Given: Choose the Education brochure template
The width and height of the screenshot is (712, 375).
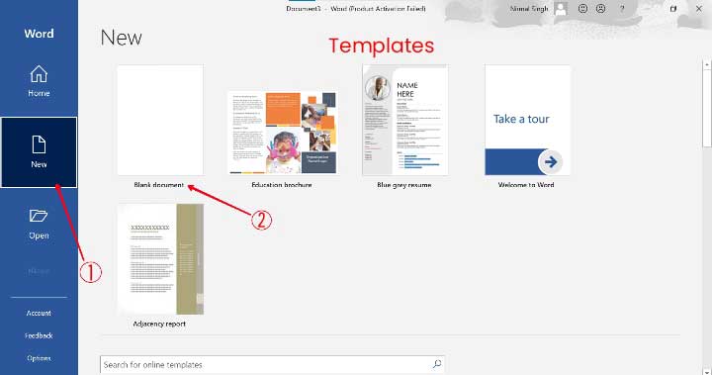Looking at the screenshot, I should click(x=282, y=133).
